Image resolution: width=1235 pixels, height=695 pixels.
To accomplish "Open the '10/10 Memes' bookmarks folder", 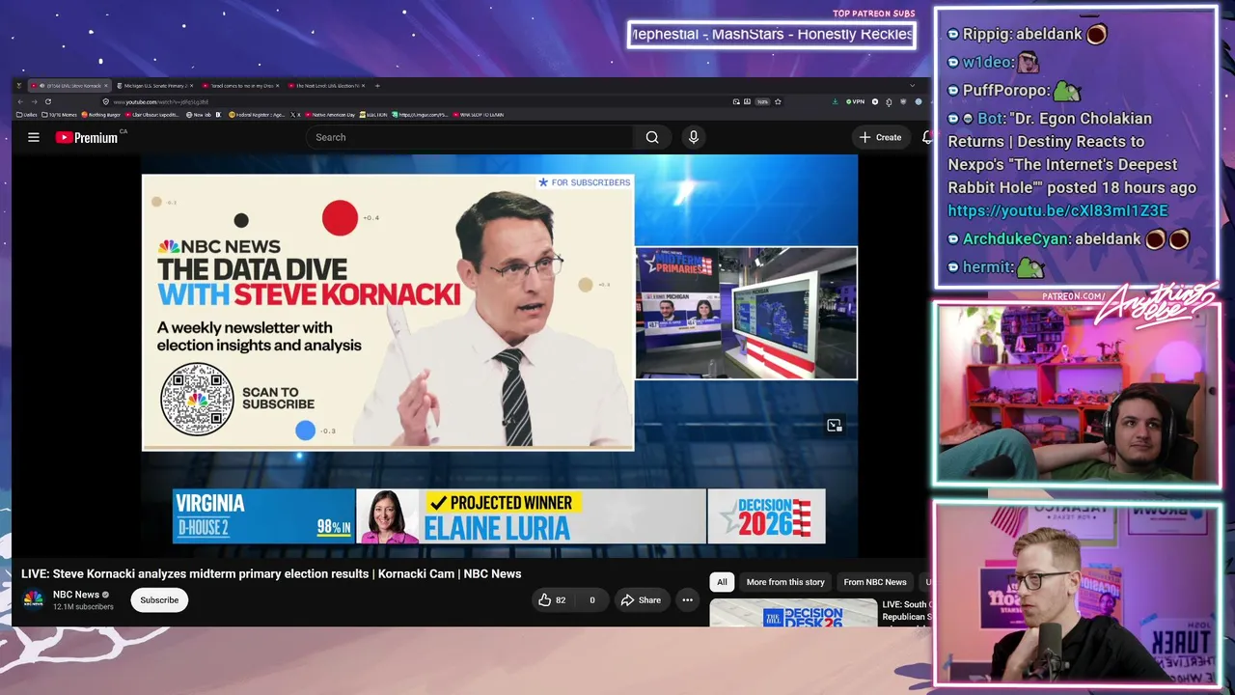I will (x=59, y=115).
